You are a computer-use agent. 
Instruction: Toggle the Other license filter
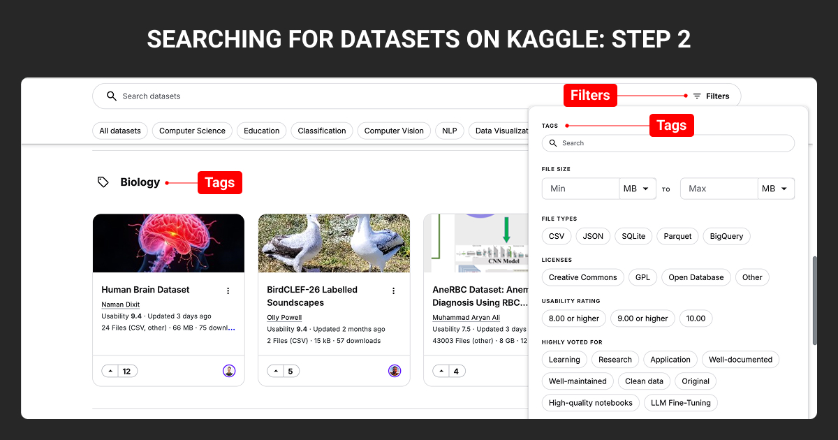click(752, 277)
